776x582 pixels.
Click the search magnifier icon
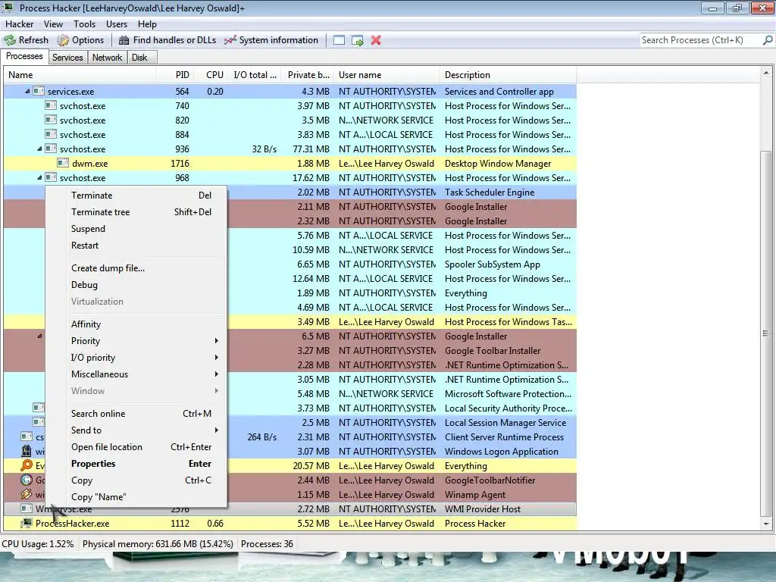(767, 40)
